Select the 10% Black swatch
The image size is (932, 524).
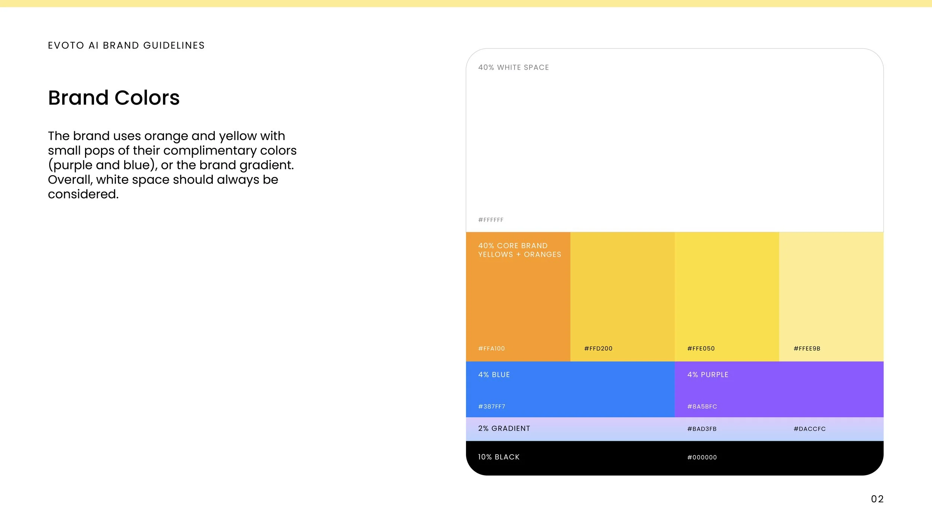pos(596,458)
